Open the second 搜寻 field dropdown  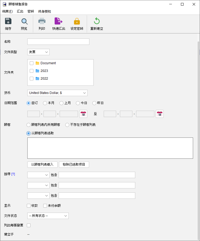38,185
